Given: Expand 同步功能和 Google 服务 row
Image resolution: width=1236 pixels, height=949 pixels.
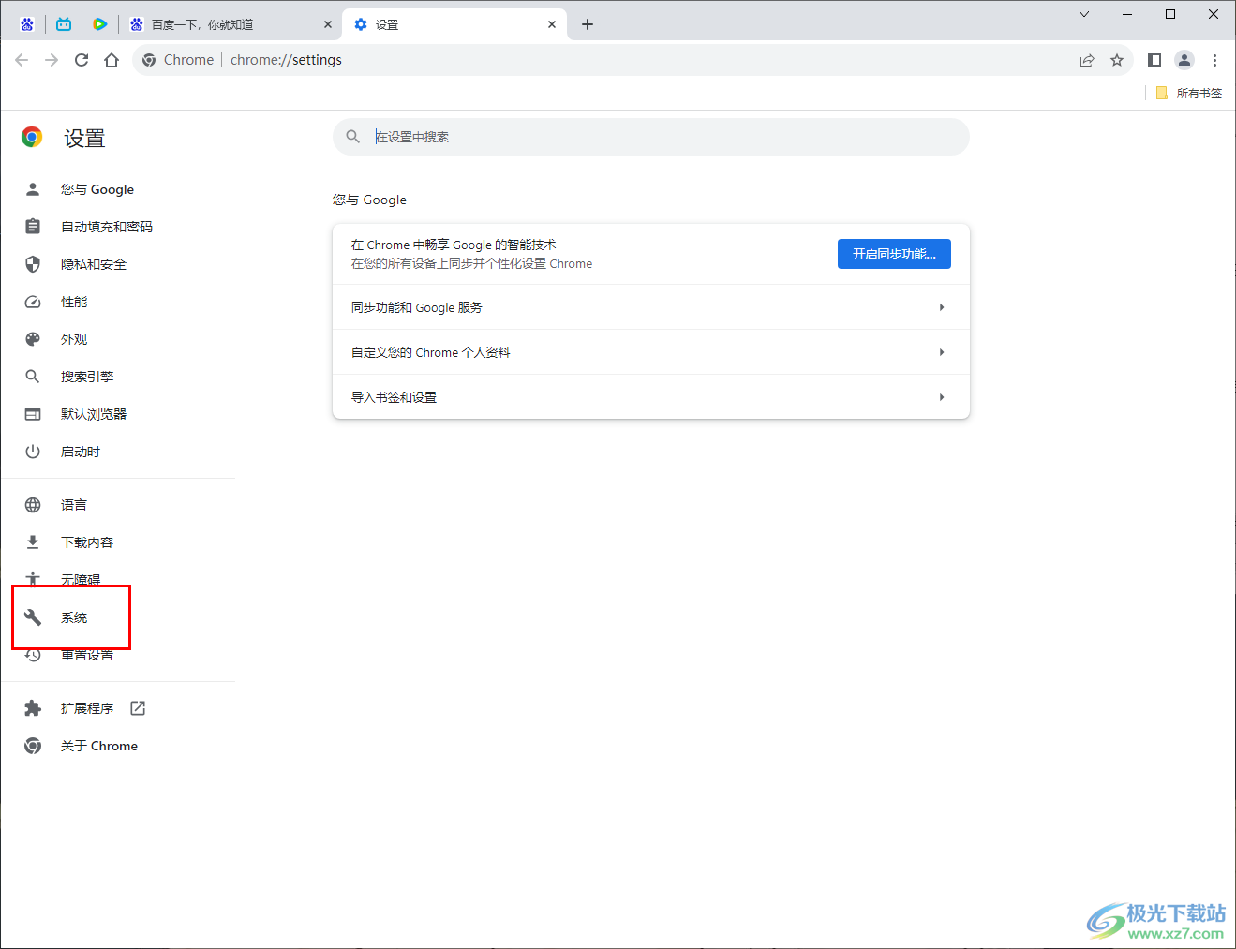Looking at the screenshot, I should coord(651,307).
